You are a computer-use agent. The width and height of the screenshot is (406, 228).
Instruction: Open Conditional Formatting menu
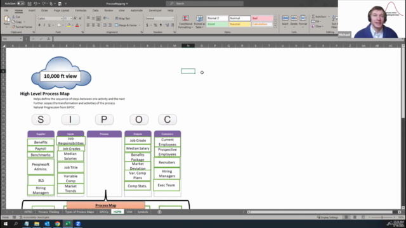[x=186, y=22]
